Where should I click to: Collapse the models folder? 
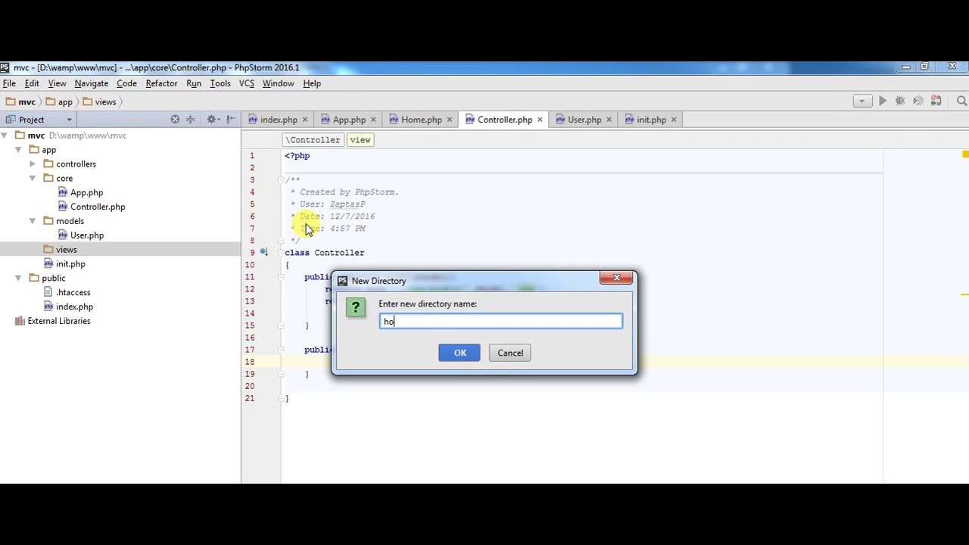point(32,221)
